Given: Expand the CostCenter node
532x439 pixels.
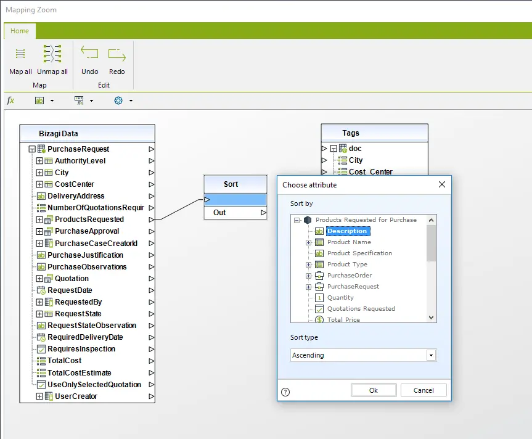Looking at the screenshot, I should coord(39,184).
